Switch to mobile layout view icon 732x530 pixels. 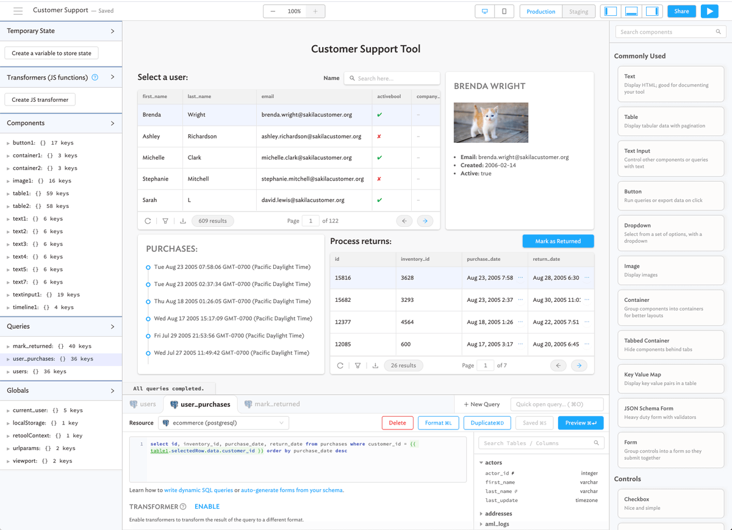coord(504,11)
